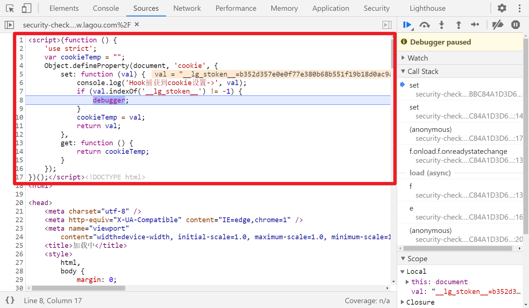Click the editor scroll-right arrow
The width and height of the screenshot is (529, 308).
[x=387, y=288]
